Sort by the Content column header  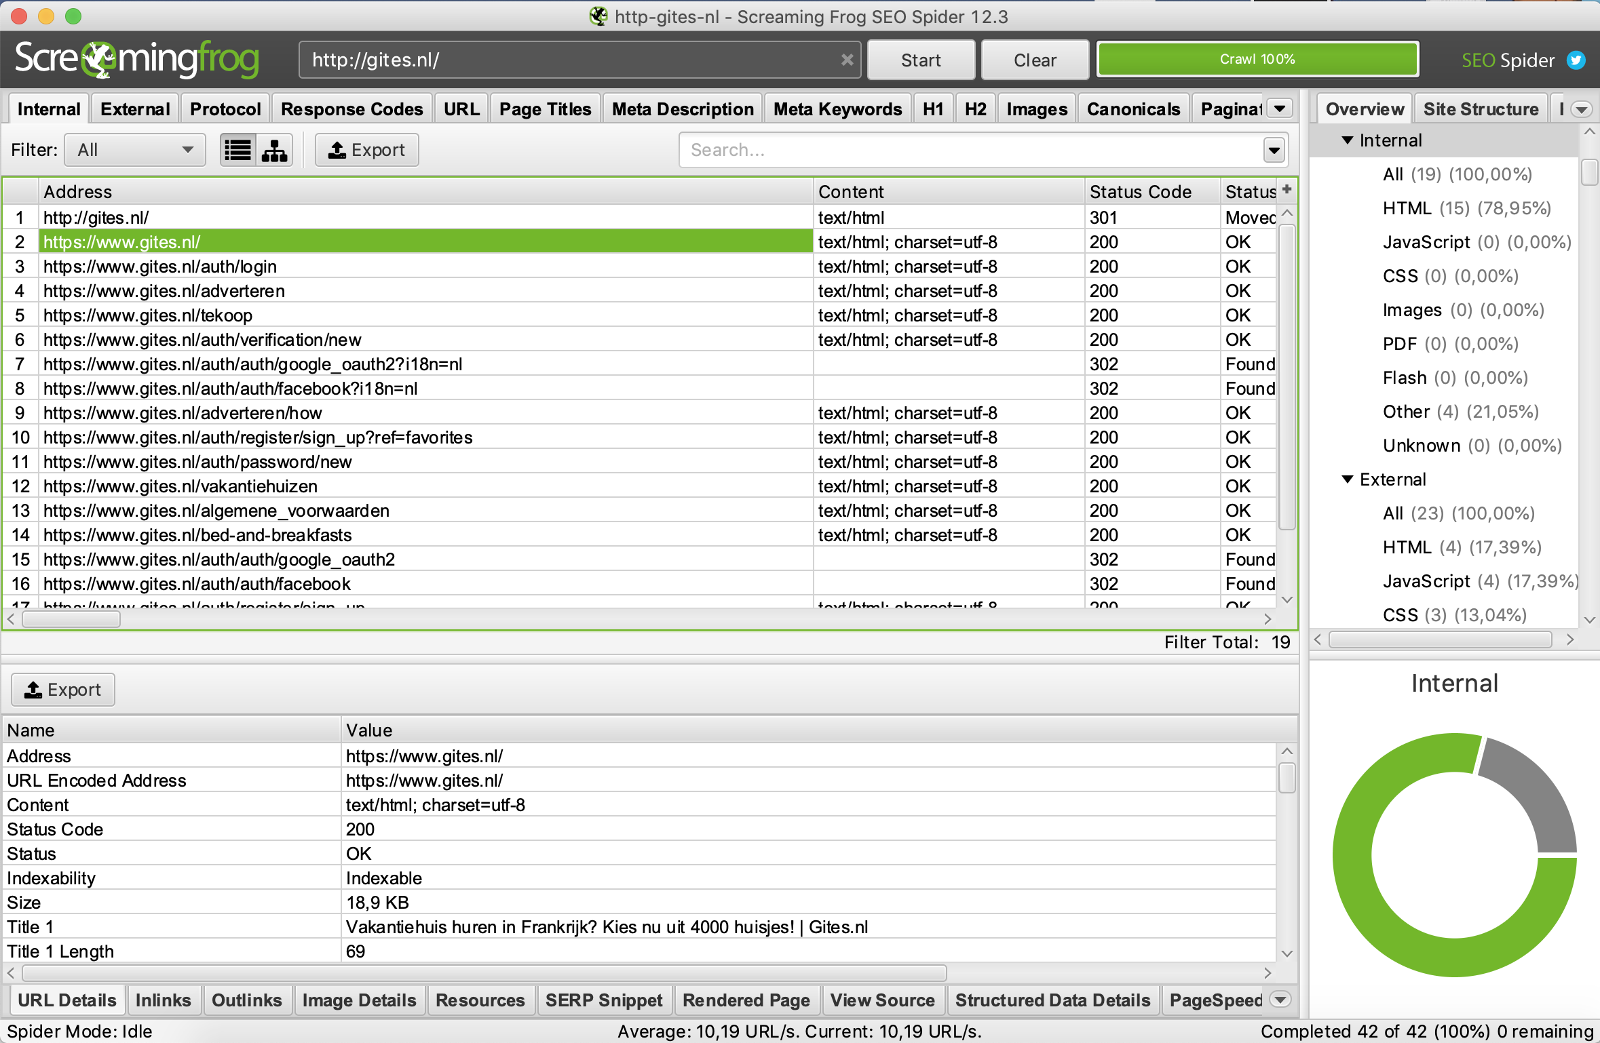click(949, 192)
